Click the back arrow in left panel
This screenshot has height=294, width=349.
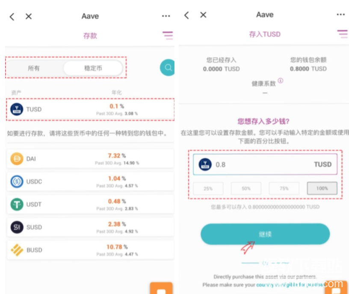[12, 16]
